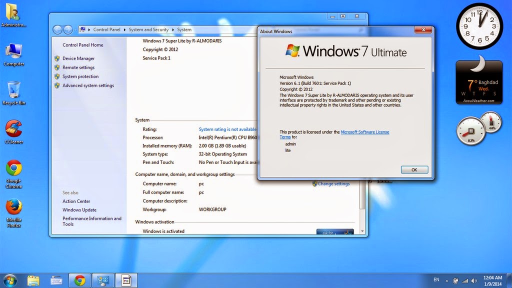This screenshot has height=288, width=512.
Task: Click the power/battery tray icon
Action: (456, 281)
